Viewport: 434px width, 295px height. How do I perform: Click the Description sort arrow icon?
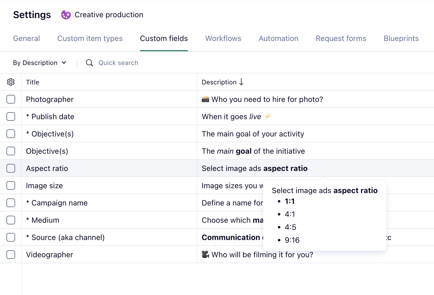pyautogui.click(x=241, y=82)
